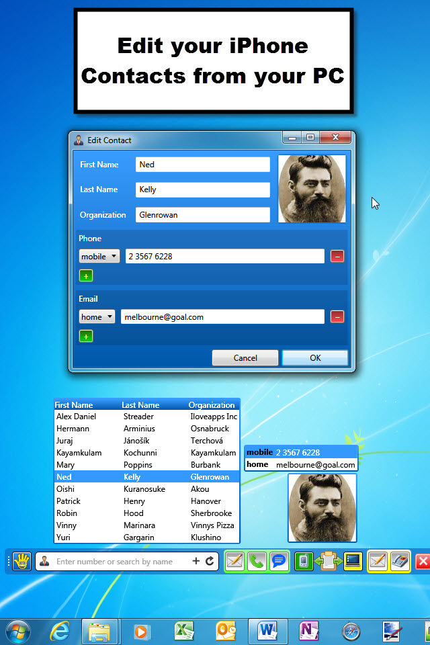Open Windows Explorer folder on taskbar

[99, 632]
